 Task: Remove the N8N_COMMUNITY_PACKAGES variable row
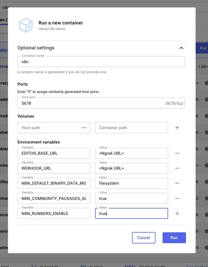(x=177, y=198)
